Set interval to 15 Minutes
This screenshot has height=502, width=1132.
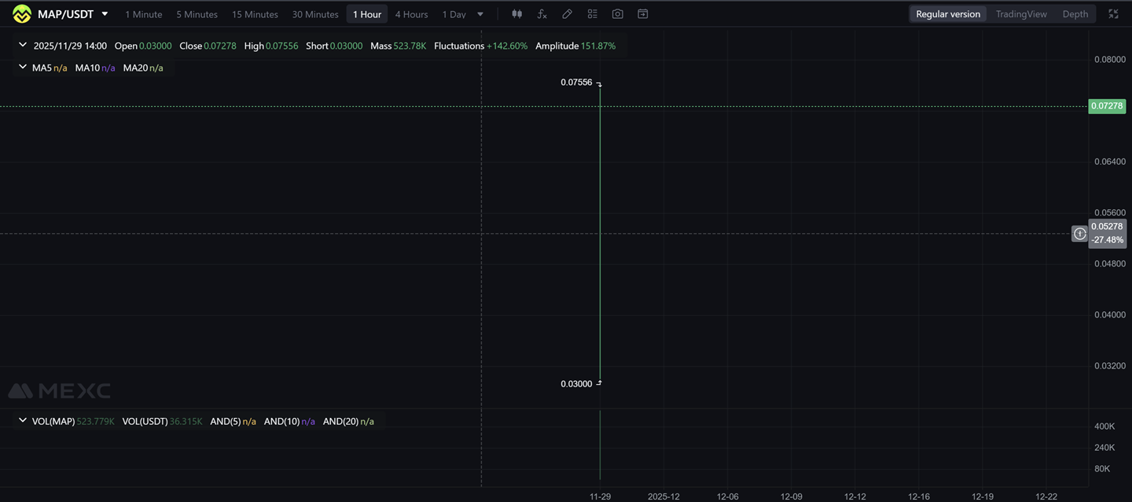255,14
